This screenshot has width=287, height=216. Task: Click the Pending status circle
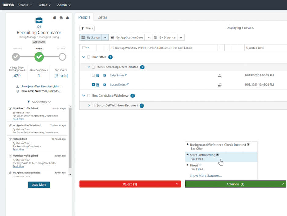click(x=16, y=57)
